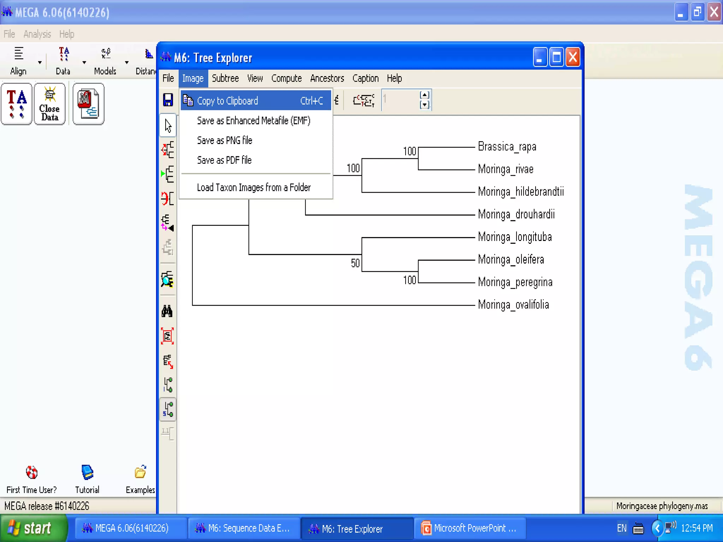The image size is (723, 542).
Task: Open the Distance tool in the MEGA toolbar
Action: [x=145, y=61]
